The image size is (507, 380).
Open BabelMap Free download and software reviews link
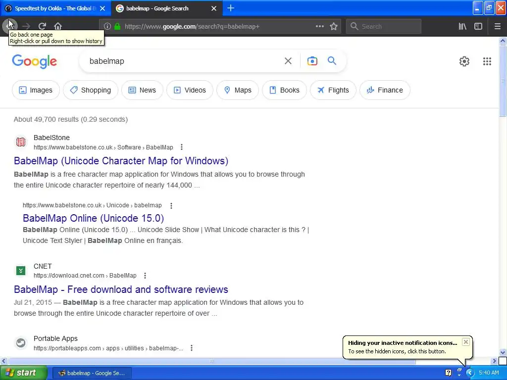pos(121,289)
